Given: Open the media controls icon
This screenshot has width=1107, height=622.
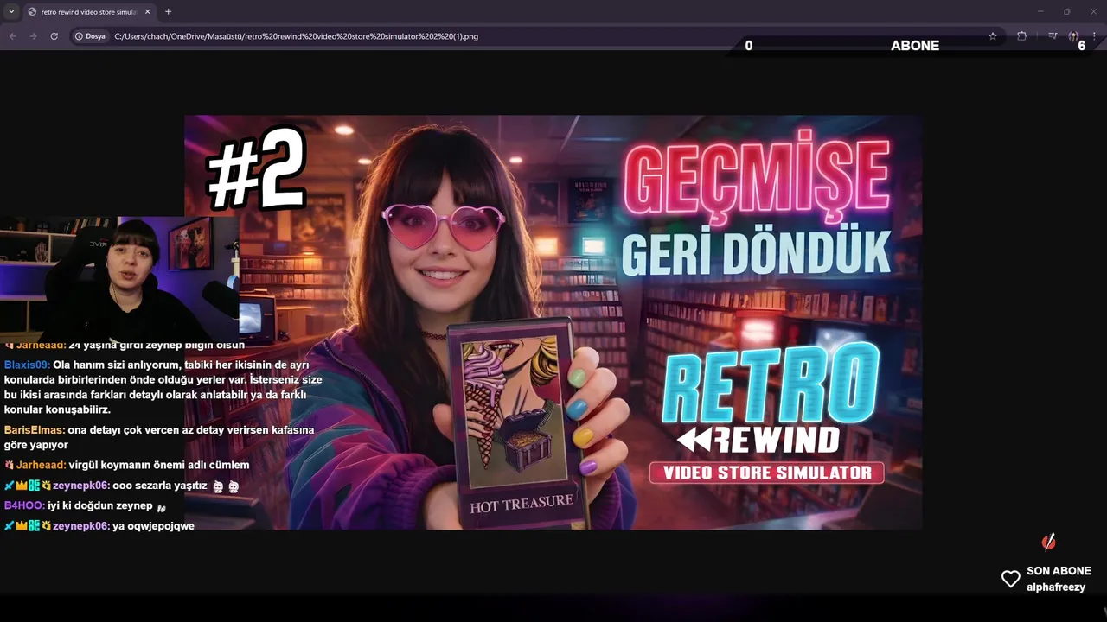Looking at the screenshot, I should coord(1053,36).
